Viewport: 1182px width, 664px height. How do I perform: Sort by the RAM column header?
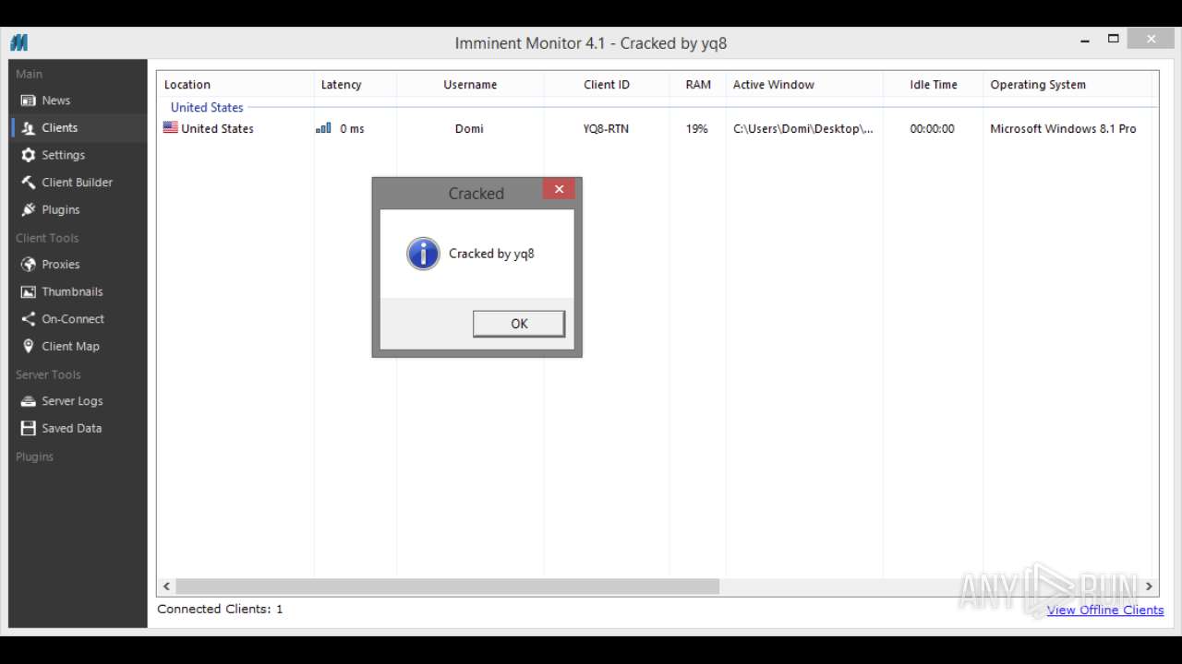tap(698, 84)
